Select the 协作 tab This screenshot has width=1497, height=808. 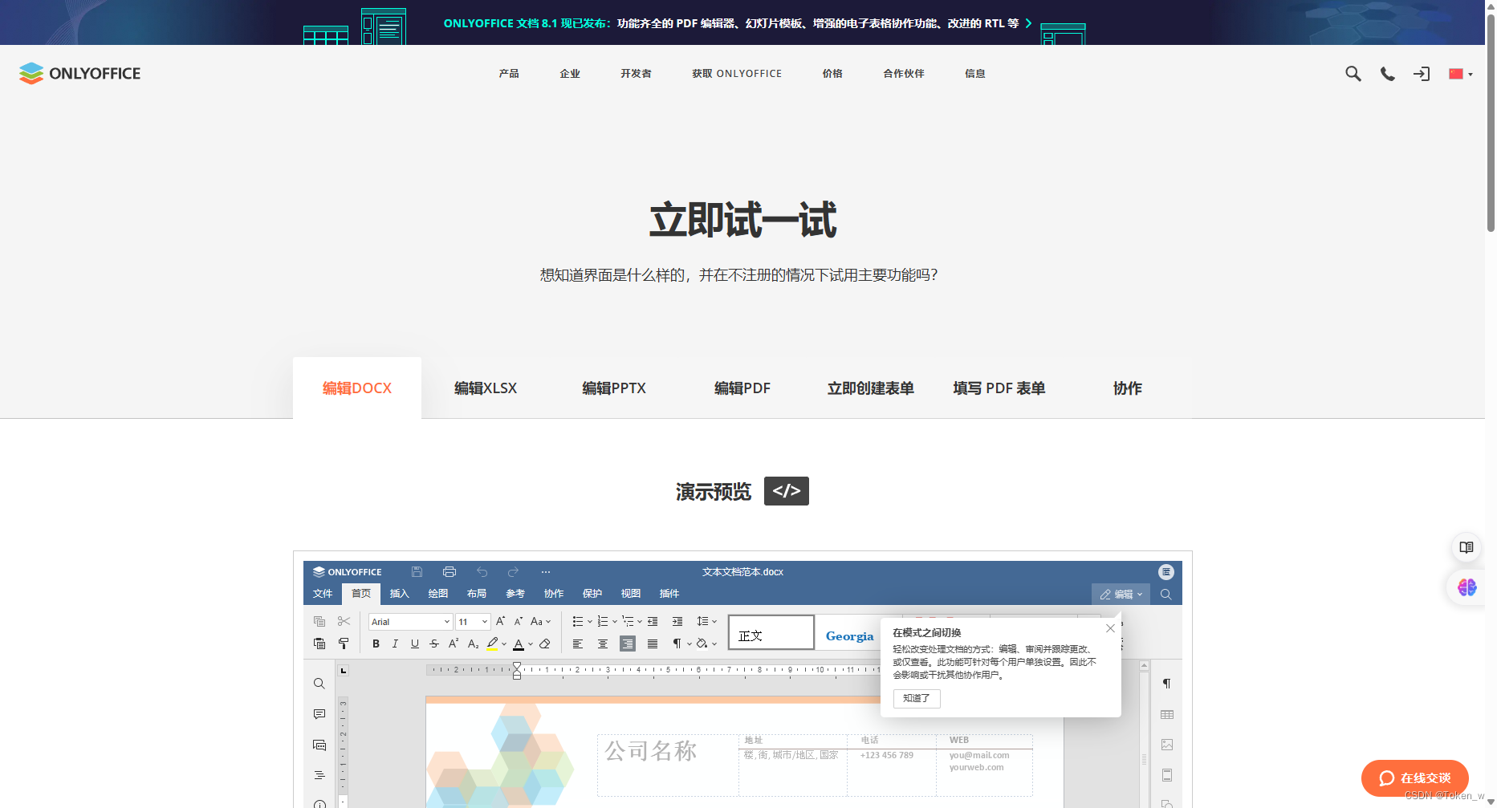tap(1128, 388)
